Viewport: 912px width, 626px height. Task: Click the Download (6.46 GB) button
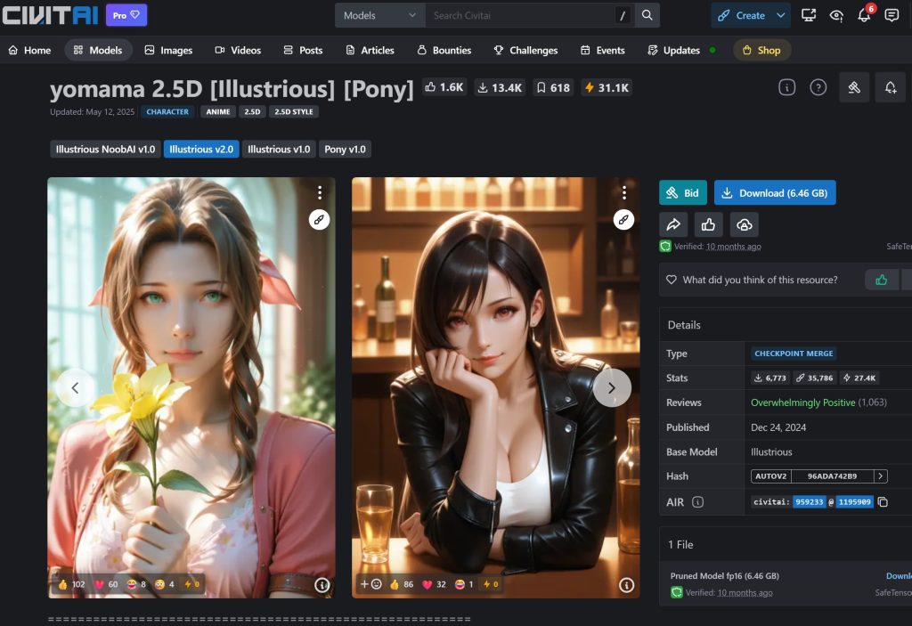click(774, 193)
